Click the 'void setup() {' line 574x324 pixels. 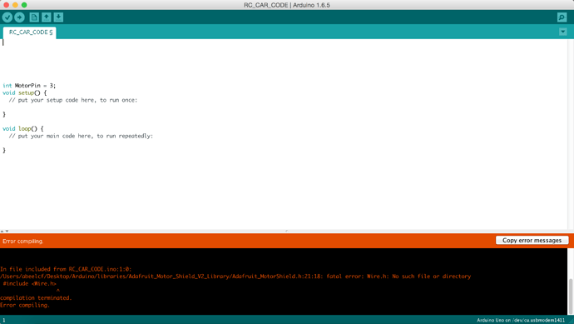click(24, 92)
